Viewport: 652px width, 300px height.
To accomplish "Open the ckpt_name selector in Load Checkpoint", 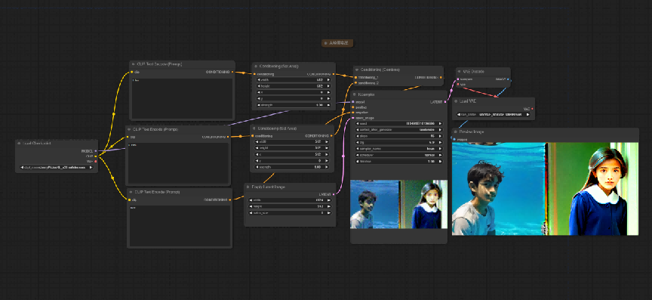I will [57, 168].
